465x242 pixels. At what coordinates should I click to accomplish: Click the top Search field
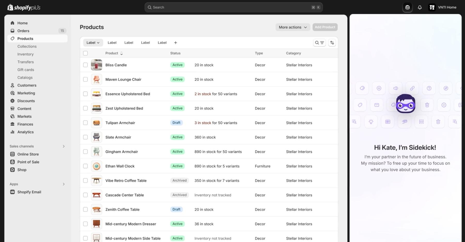(234, 7)
